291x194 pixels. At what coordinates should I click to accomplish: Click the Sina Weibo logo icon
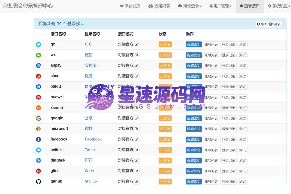38,76
